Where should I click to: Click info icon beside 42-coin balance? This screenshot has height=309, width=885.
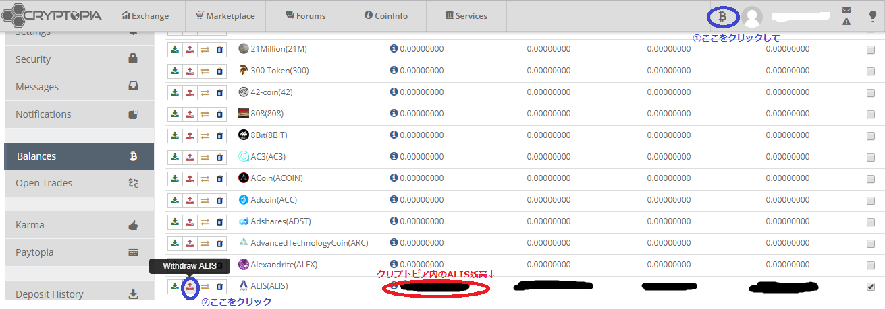coord(394,92)
